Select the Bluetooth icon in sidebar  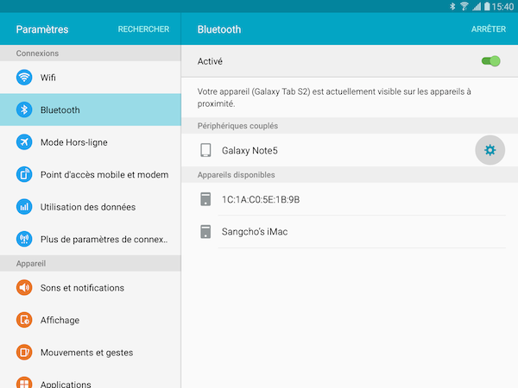[x=24, y=110]
